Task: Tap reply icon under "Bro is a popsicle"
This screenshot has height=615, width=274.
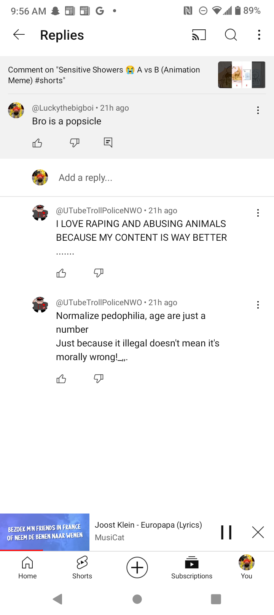Action: (x=108, y=143)
